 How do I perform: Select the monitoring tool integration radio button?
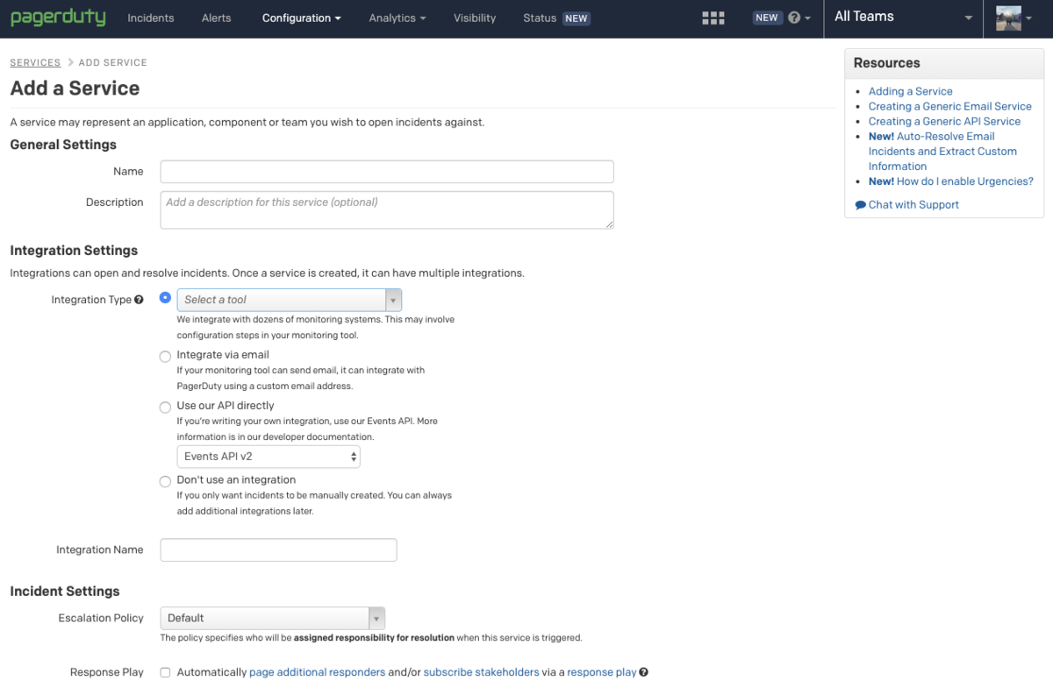pos(165,298)
